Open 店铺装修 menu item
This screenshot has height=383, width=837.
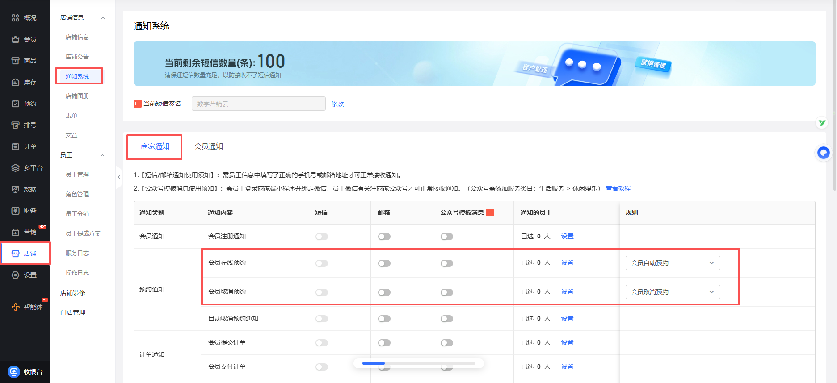click(73, 293)
